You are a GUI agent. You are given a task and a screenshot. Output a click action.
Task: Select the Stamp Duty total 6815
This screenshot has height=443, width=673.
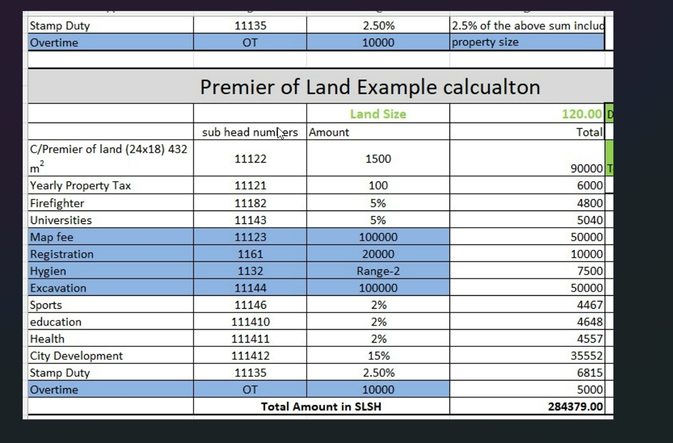[x=527, y=373]
